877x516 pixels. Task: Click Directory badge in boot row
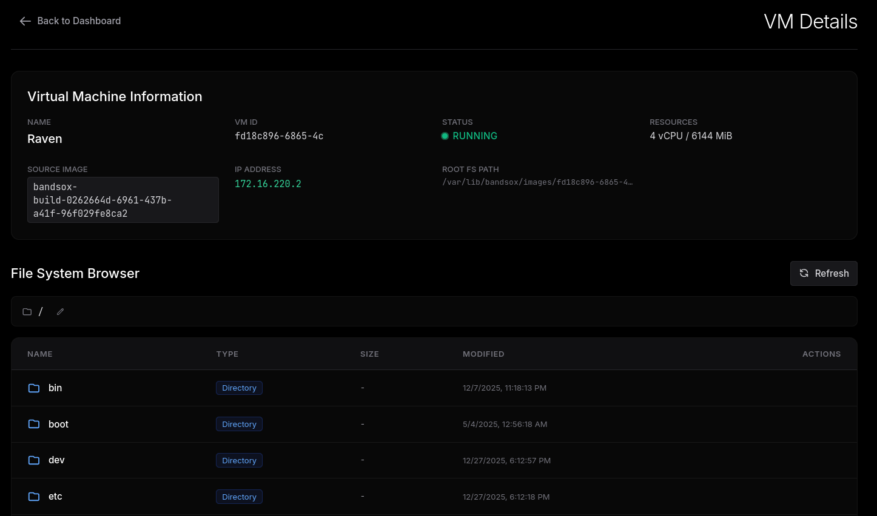click(239, 425)
